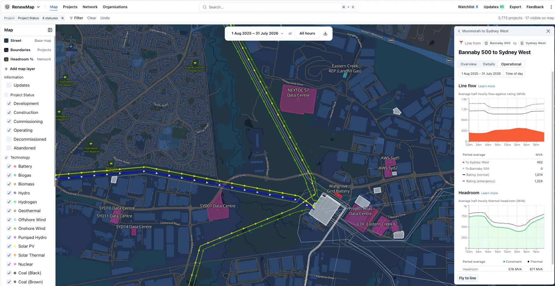Open the 4 statuses filter dropdown
Viewport: 555px width, 286px height.
[50, 18]
